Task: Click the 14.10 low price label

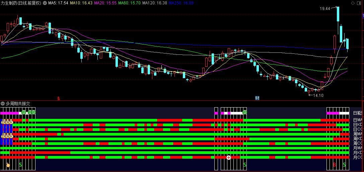Action: pyautogui.click(x=318, y=95)
